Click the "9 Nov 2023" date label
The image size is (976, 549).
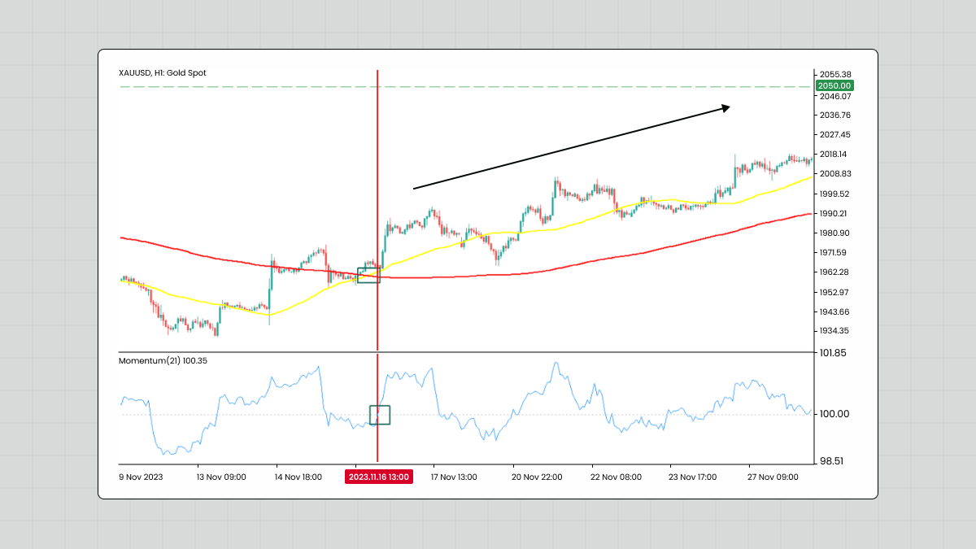point(142,477)
